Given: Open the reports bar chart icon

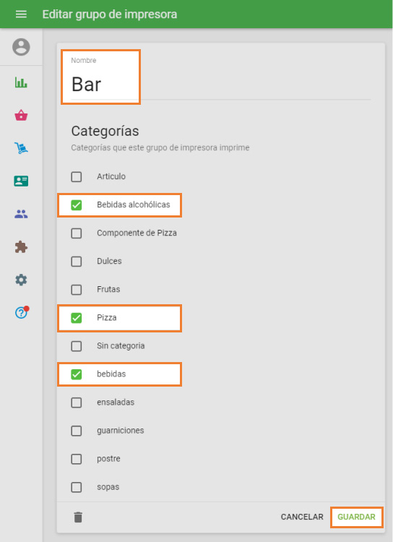Looking at the screenshot, I should [x=21, y=82].
